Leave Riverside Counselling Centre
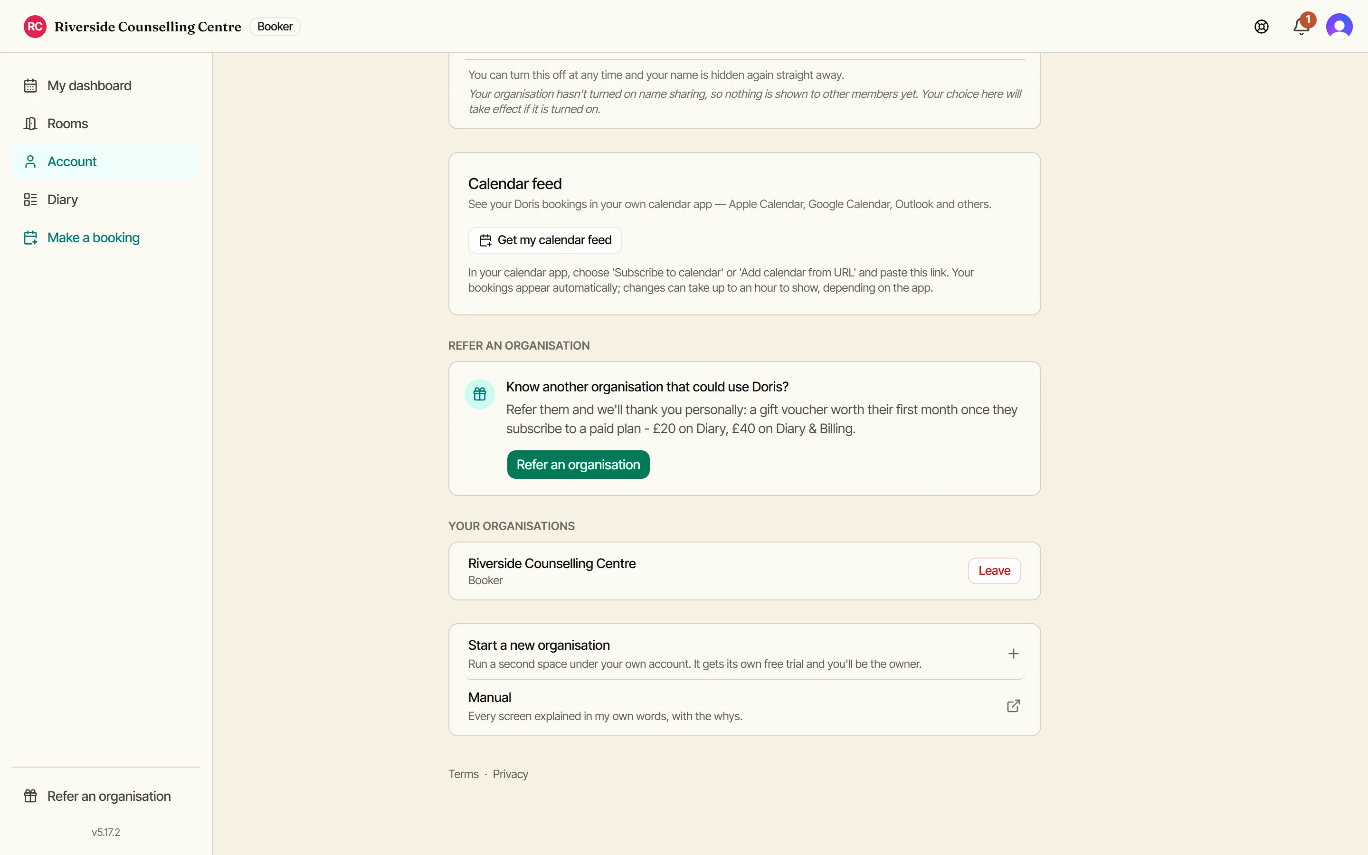The height and width of the screenshot is (855, 1368). tap(994, 570)
